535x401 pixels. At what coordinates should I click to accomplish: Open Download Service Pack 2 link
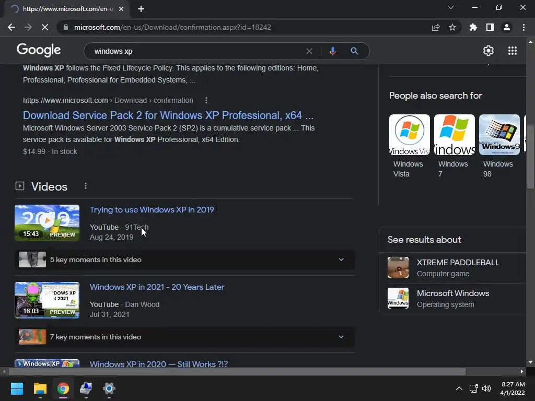(x=168, y=115)
